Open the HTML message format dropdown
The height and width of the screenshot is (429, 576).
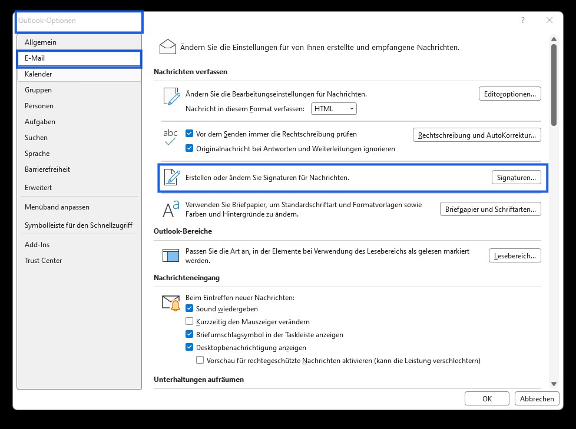click(x=333, y=109)
